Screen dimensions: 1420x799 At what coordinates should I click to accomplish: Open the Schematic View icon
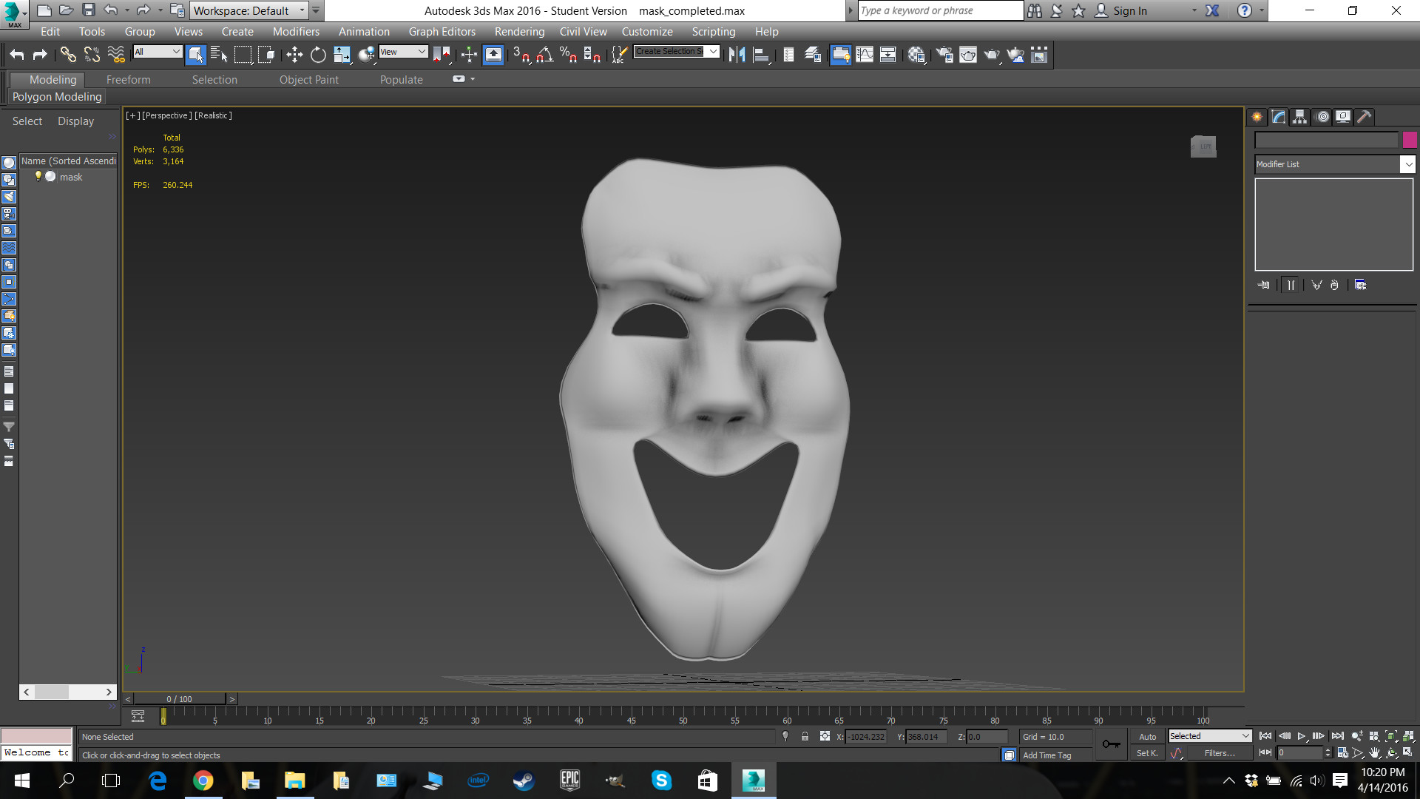(x=888, y=55)
